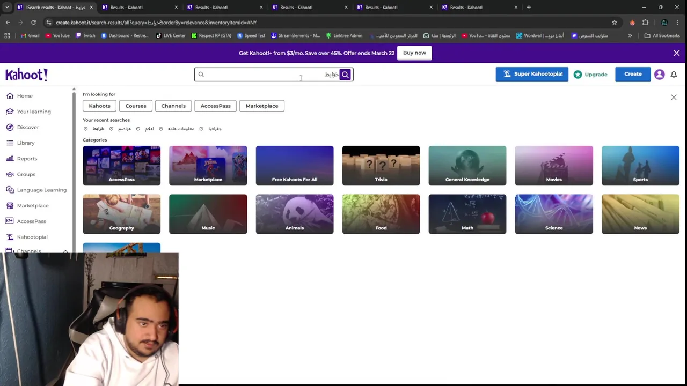
Task: Click the Buy now button
Action: click(414, 53)
